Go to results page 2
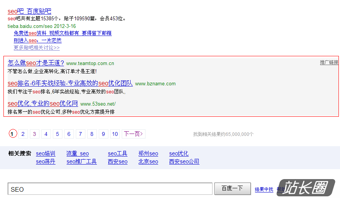This screenshot has width=340, height=199. click(x=23, y=134)
